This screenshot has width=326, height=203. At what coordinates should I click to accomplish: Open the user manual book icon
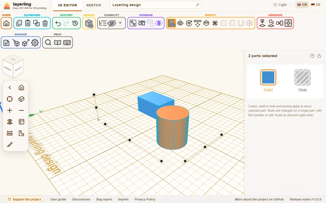tap(58, 43)
